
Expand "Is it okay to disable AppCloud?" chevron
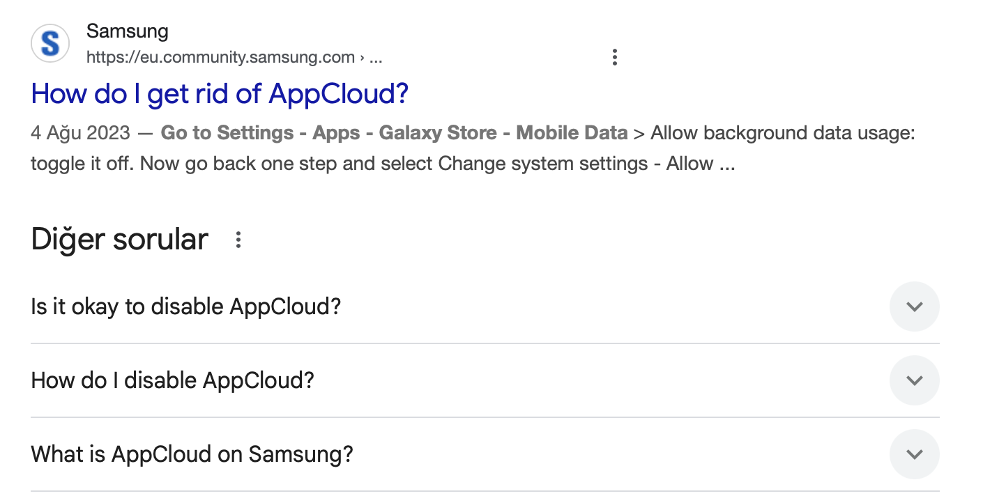pyautogui.click(x=914, y=307)
